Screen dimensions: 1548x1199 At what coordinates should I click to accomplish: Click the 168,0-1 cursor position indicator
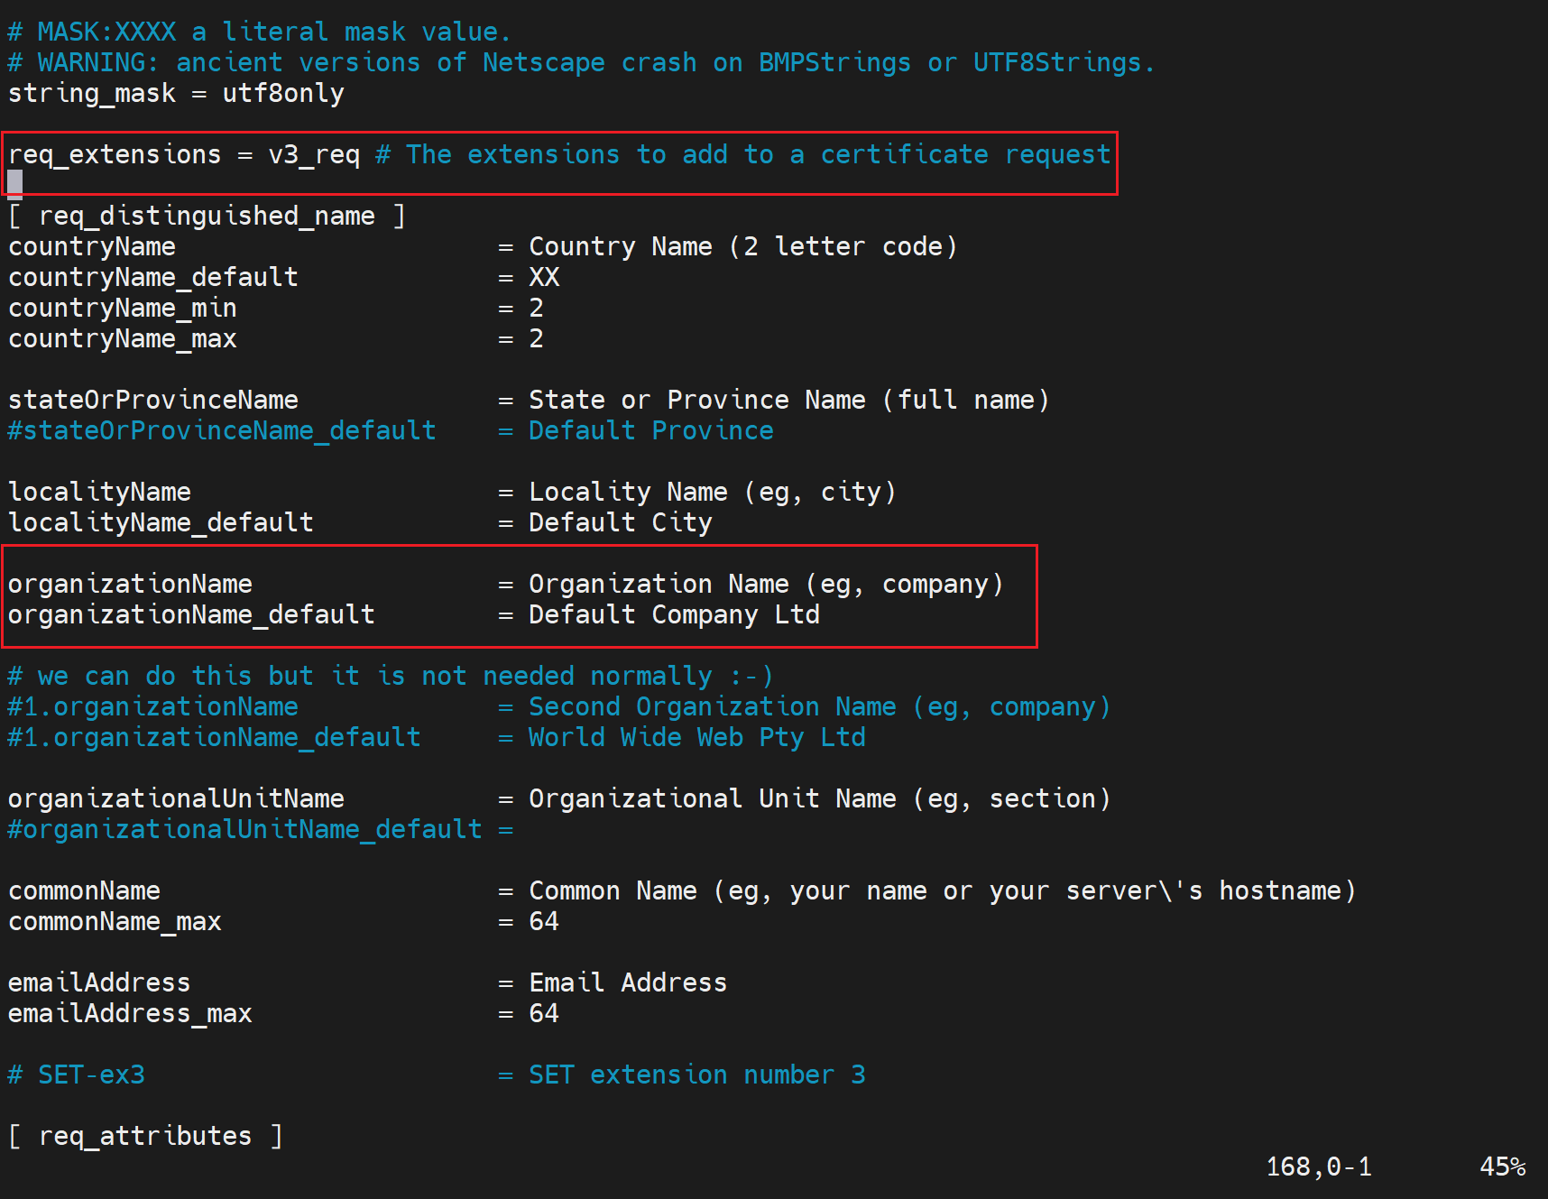(1319, 1167)
